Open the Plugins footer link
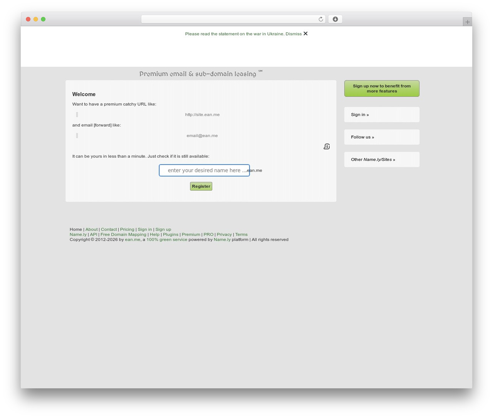The width and height of the screenshot is (493, 418). [171, 234]
